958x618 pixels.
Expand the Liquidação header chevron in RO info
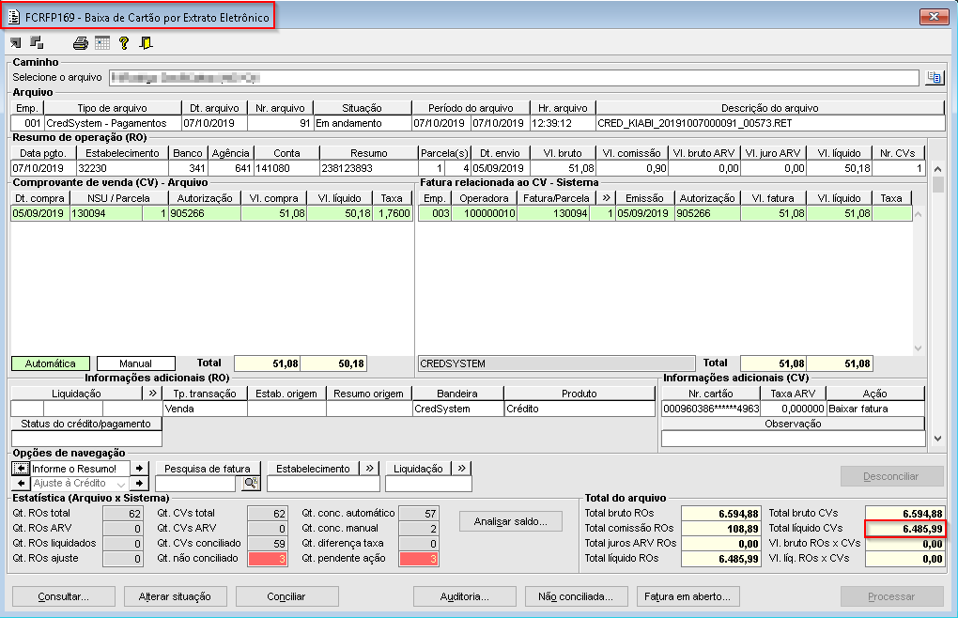tap(153, 394)
